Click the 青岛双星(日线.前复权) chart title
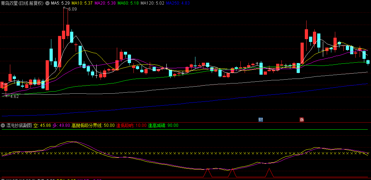This screenshot has width=371, height=180. point(22,3)
